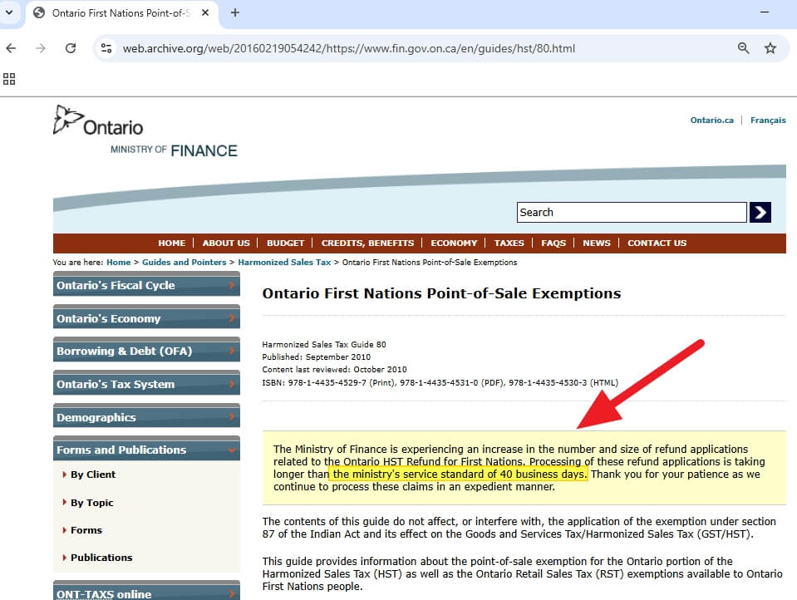
Task: Collapse the Forms and Publications section
Action: [x=146, y=450]
